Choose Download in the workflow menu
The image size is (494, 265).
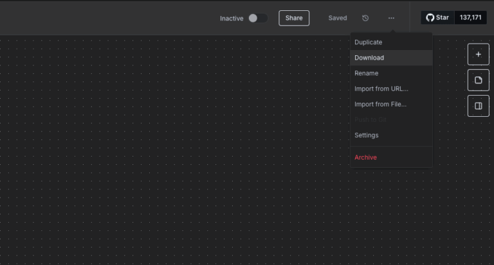coord(369,58)
